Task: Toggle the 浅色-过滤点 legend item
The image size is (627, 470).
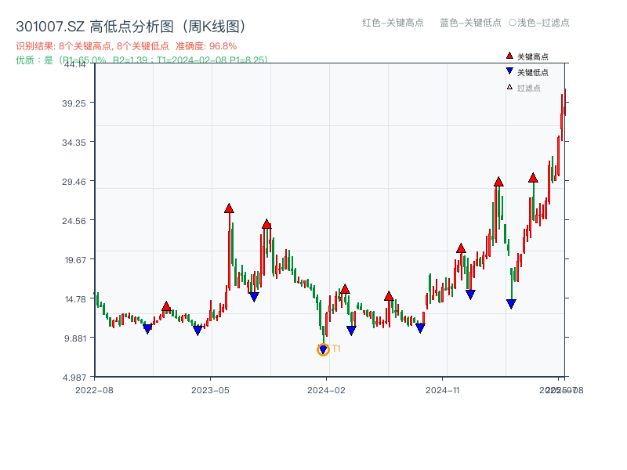Action: coord(542,23)
